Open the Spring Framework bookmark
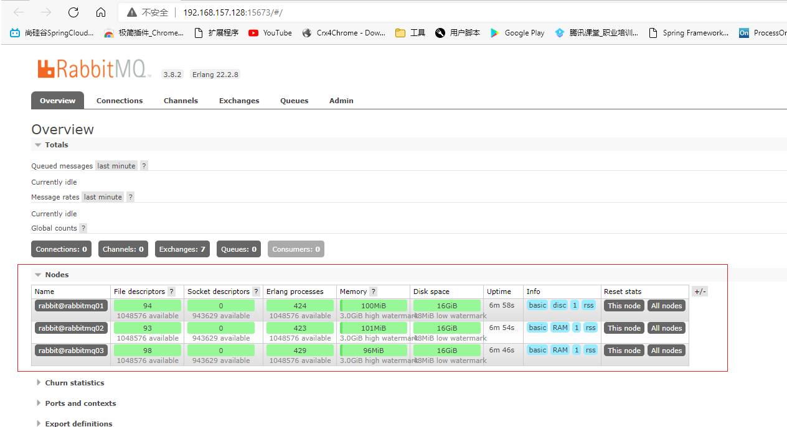Image resolution: width=787 pixels, height=427 pixels. click(689, 33)
